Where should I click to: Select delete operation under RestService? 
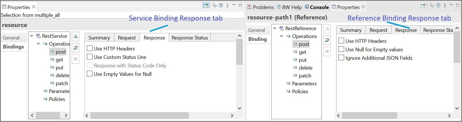coord(60,75)
